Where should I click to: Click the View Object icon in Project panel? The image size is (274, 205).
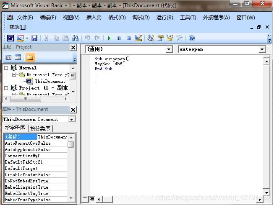tap(18, 57)
